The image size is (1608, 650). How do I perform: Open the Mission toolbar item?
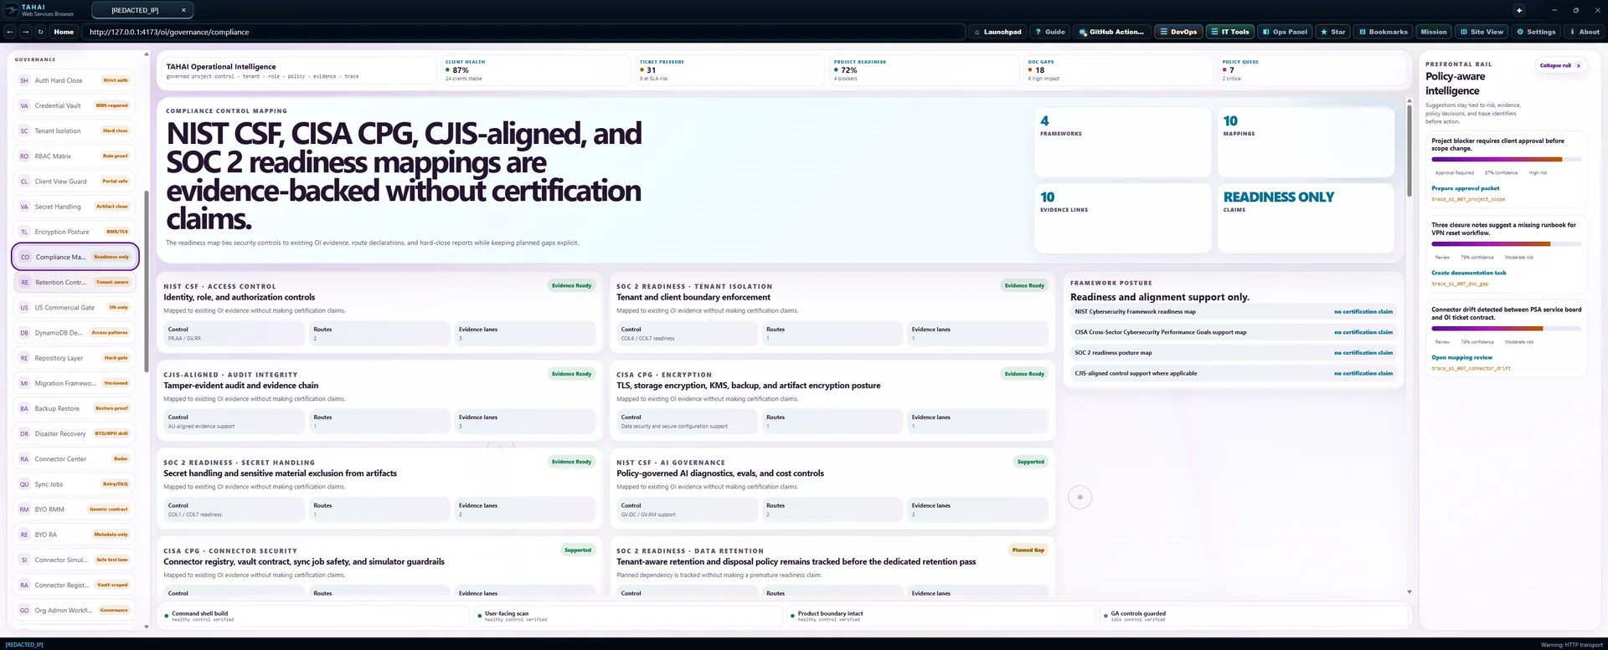coord(1434,32)
